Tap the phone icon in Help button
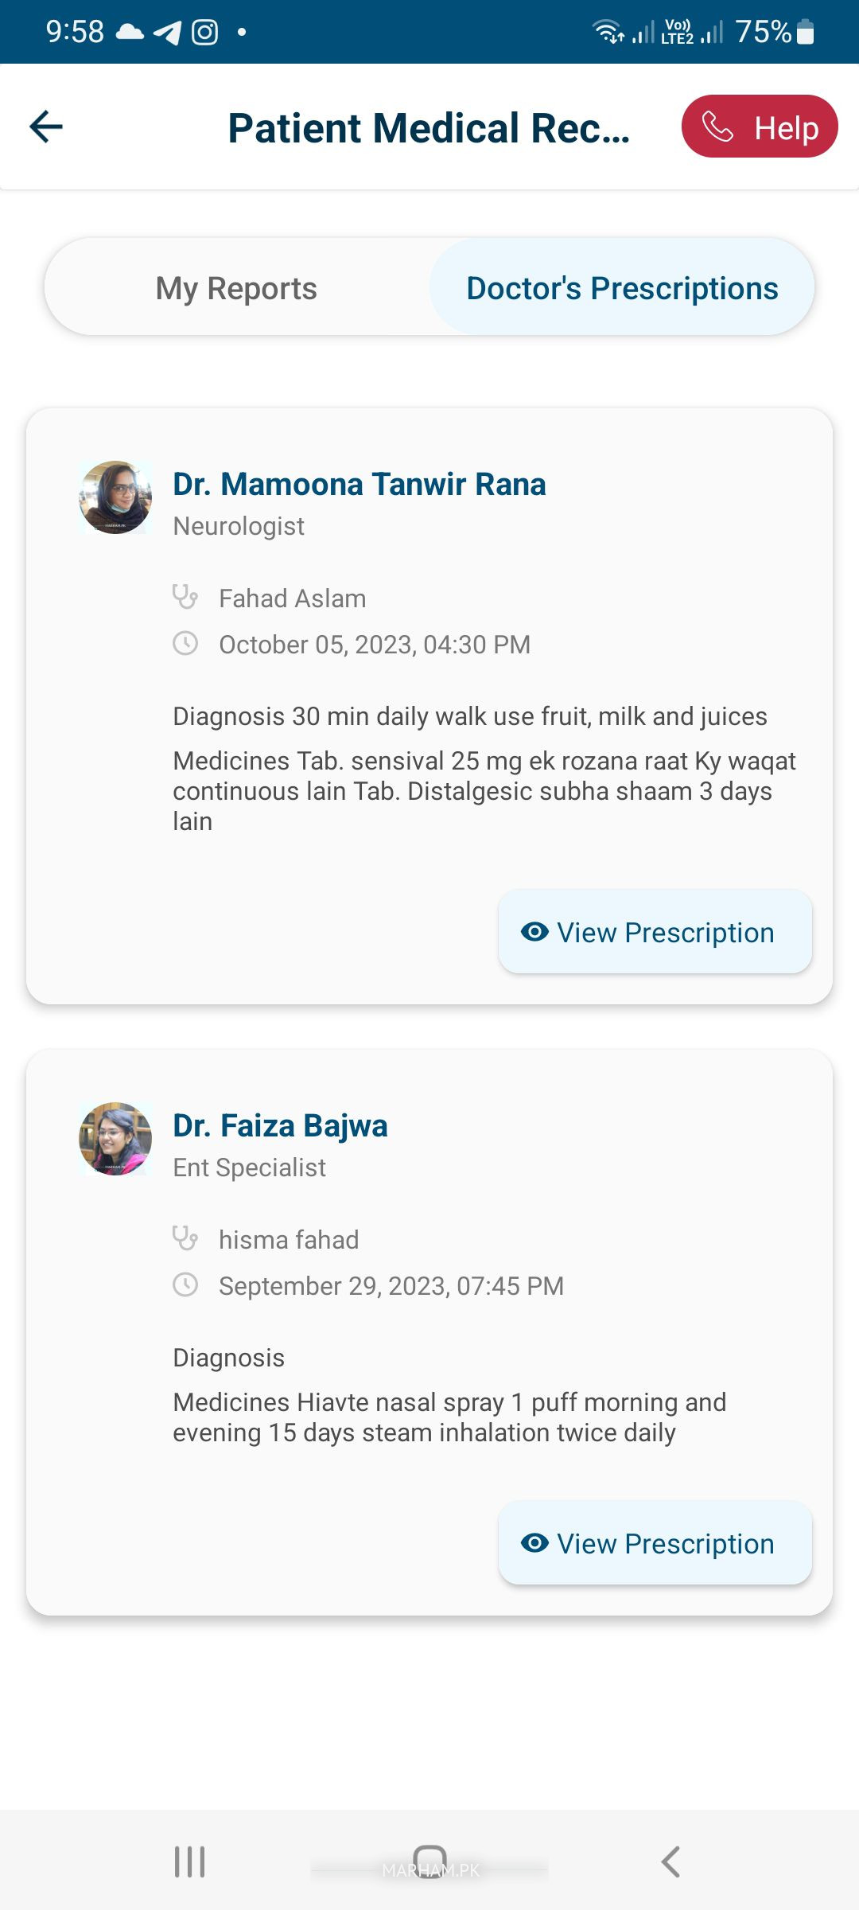859x1910 pixels. pos(717,127)
